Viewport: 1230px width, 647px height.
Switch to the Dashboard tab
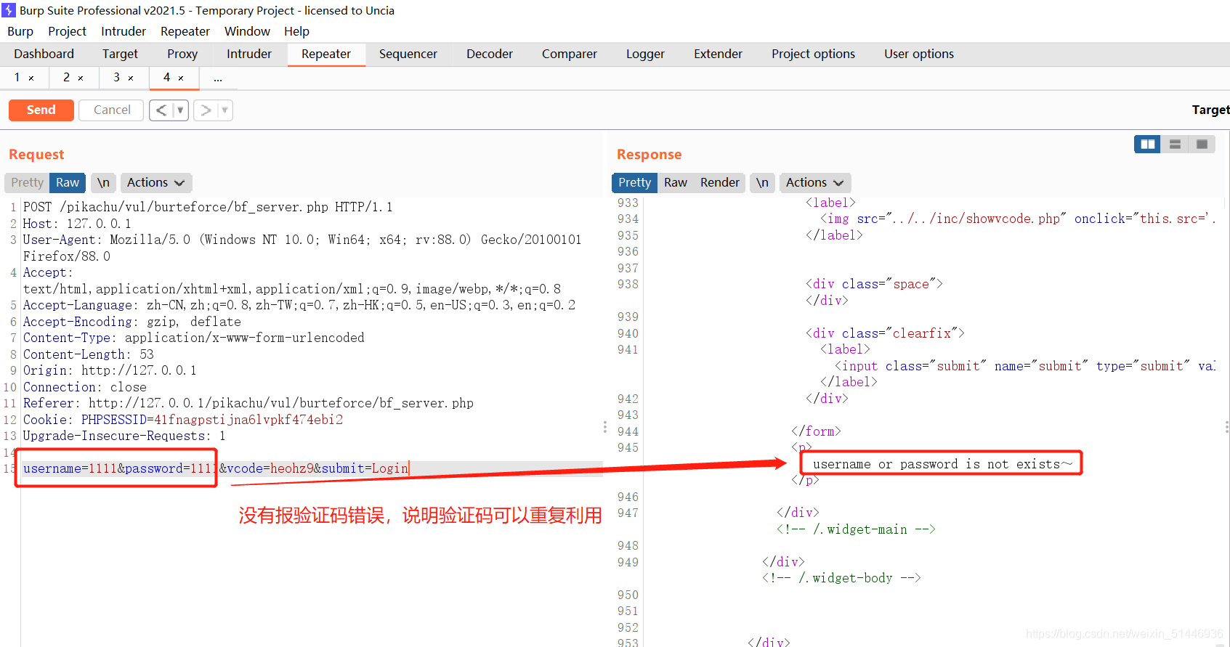(44, 54)
